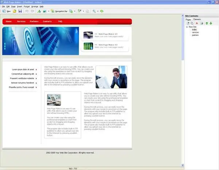Viewport: 219px width, 170px height.
Task: Select the laptop desk image
Action: pos(54,100)
